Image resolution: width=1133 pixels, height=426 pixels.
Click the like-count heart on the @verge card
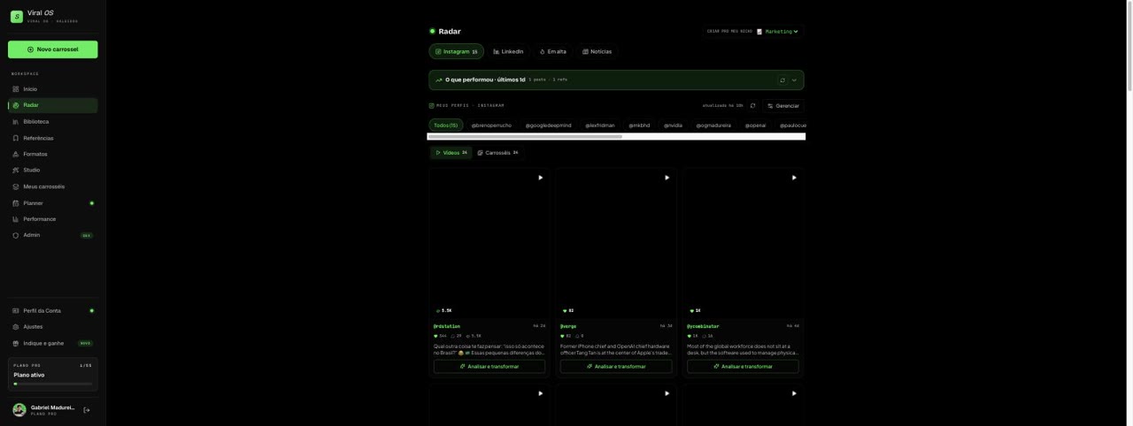(563, 336)
